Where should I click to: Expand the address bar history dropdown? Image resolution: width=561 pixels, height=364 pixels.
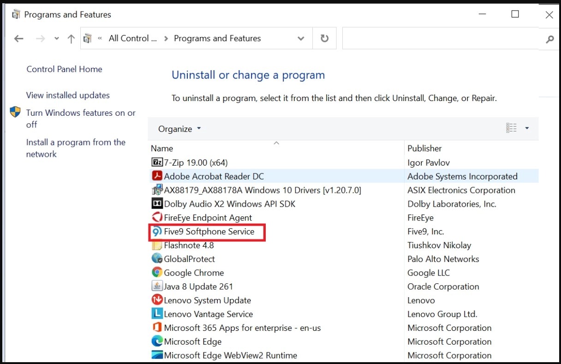pyautogui.click(x=301, y=38)
